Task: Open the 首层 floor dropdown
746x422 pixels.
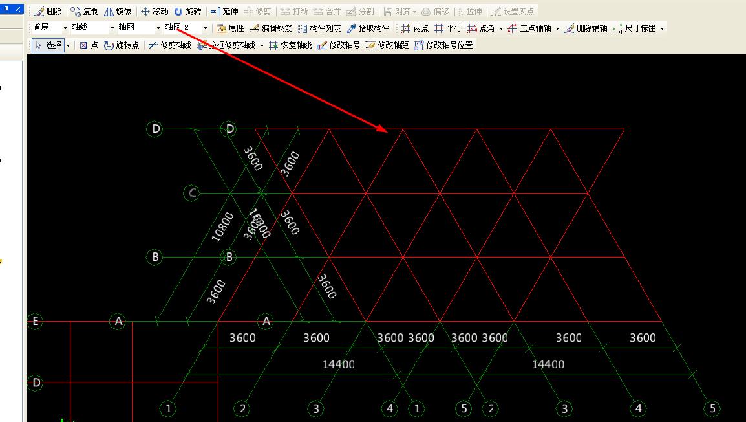Action: point(66,28)
